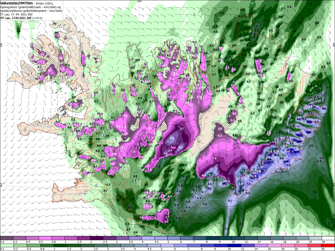Click the 7.9 precipitation value on the map
Screen dimensions: 335x251
tap(288, 165)
